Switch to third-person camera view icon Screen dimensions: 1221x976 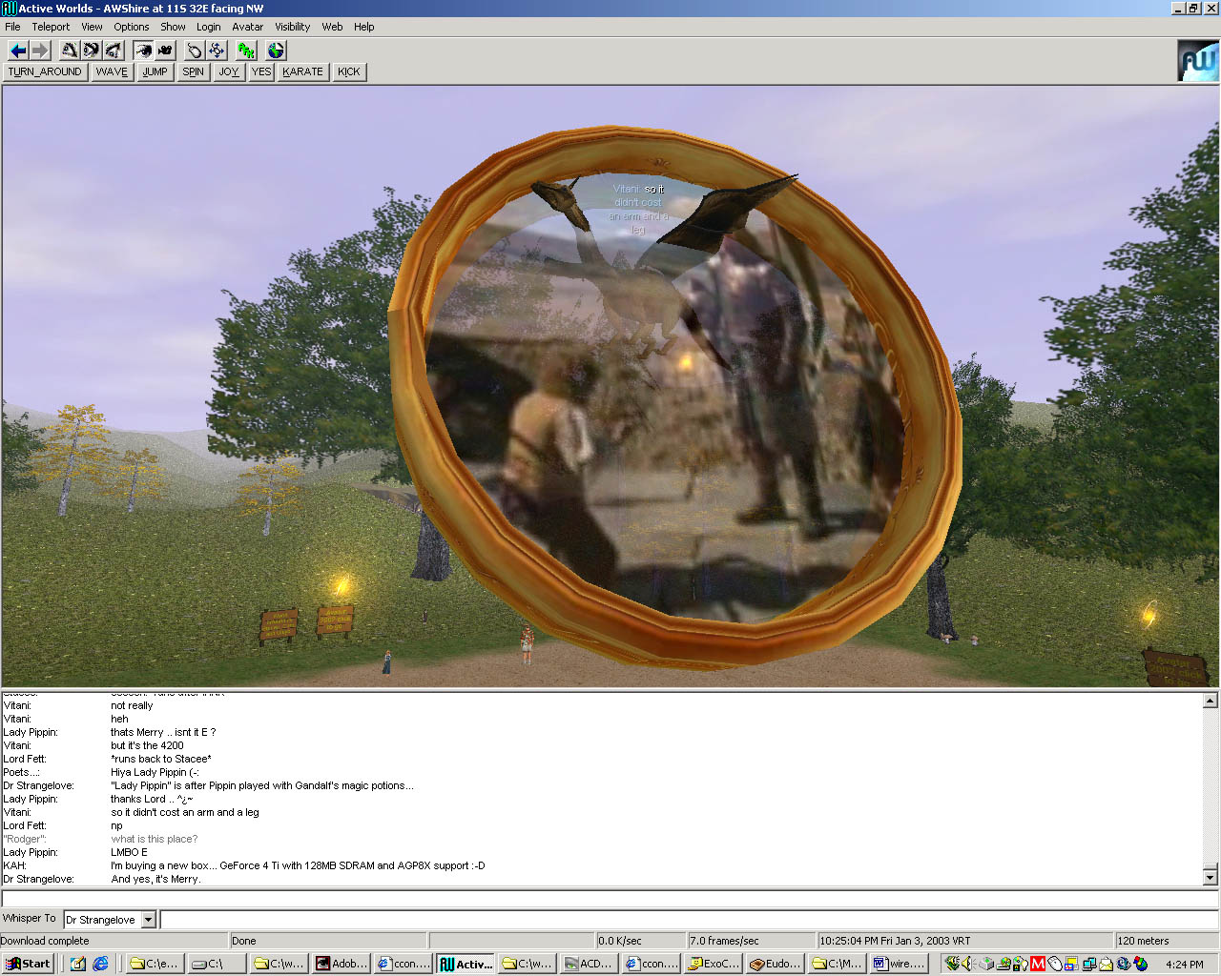coord(165,51)
